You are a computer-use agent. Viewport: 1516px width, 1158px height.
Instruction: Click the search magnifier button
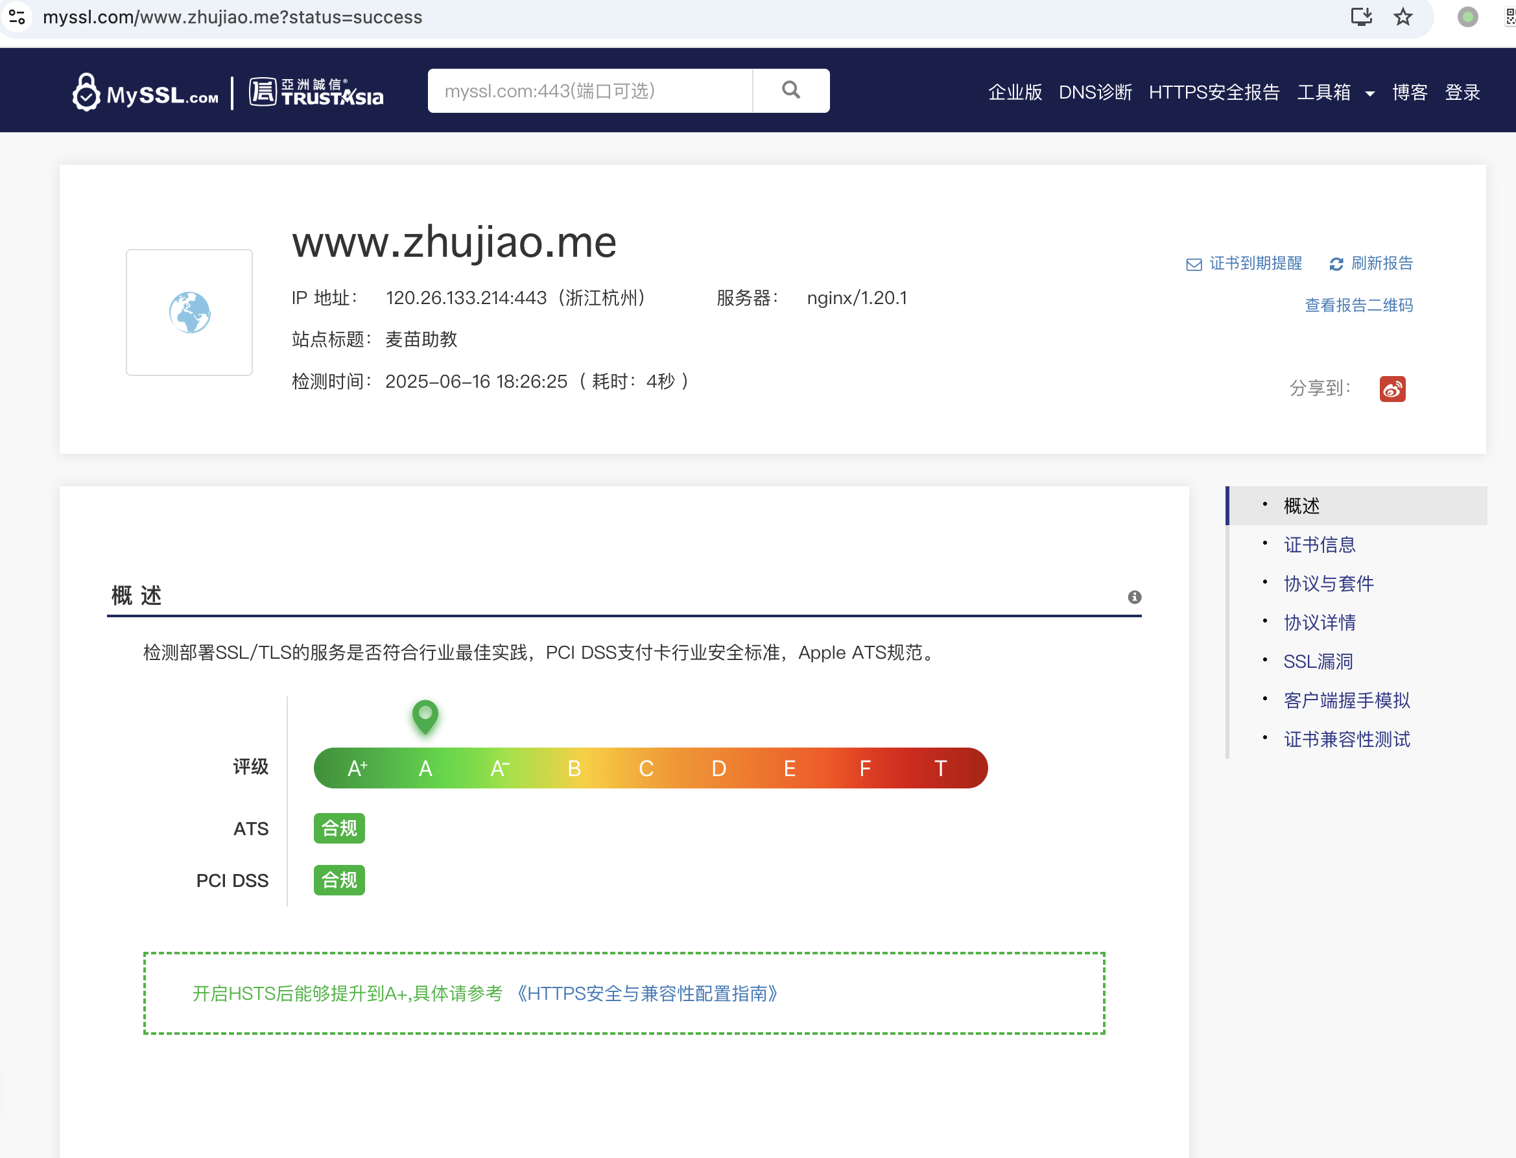click(x=791, y=90)
